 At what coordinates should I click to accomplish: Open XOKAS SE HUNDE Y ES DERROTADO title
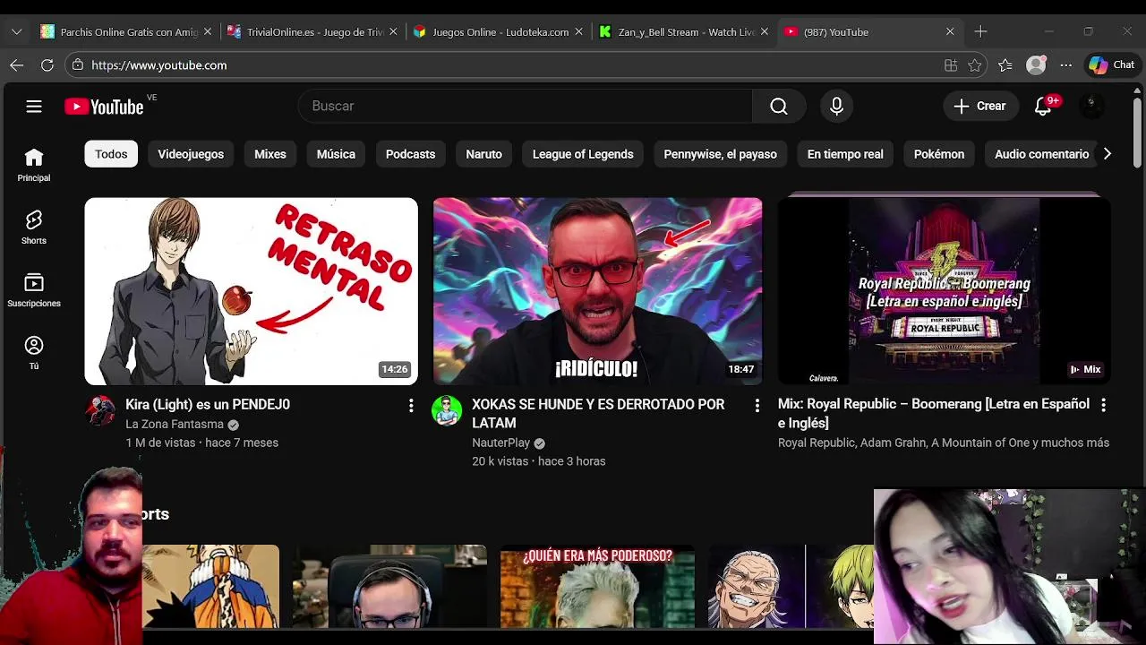tap(598, 414)
